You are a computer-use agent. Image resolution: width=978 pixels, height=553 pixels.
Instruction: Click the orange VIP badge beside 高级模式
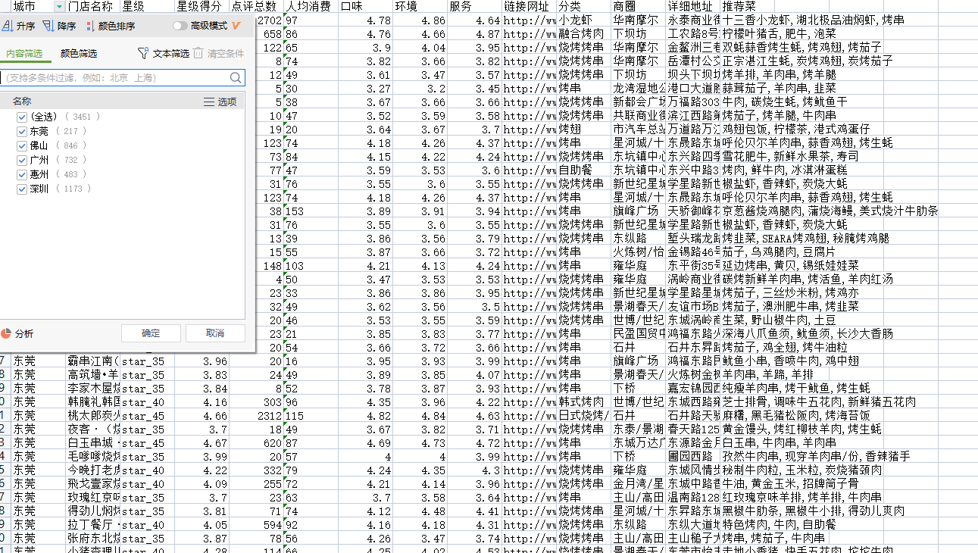coord(236,26)
